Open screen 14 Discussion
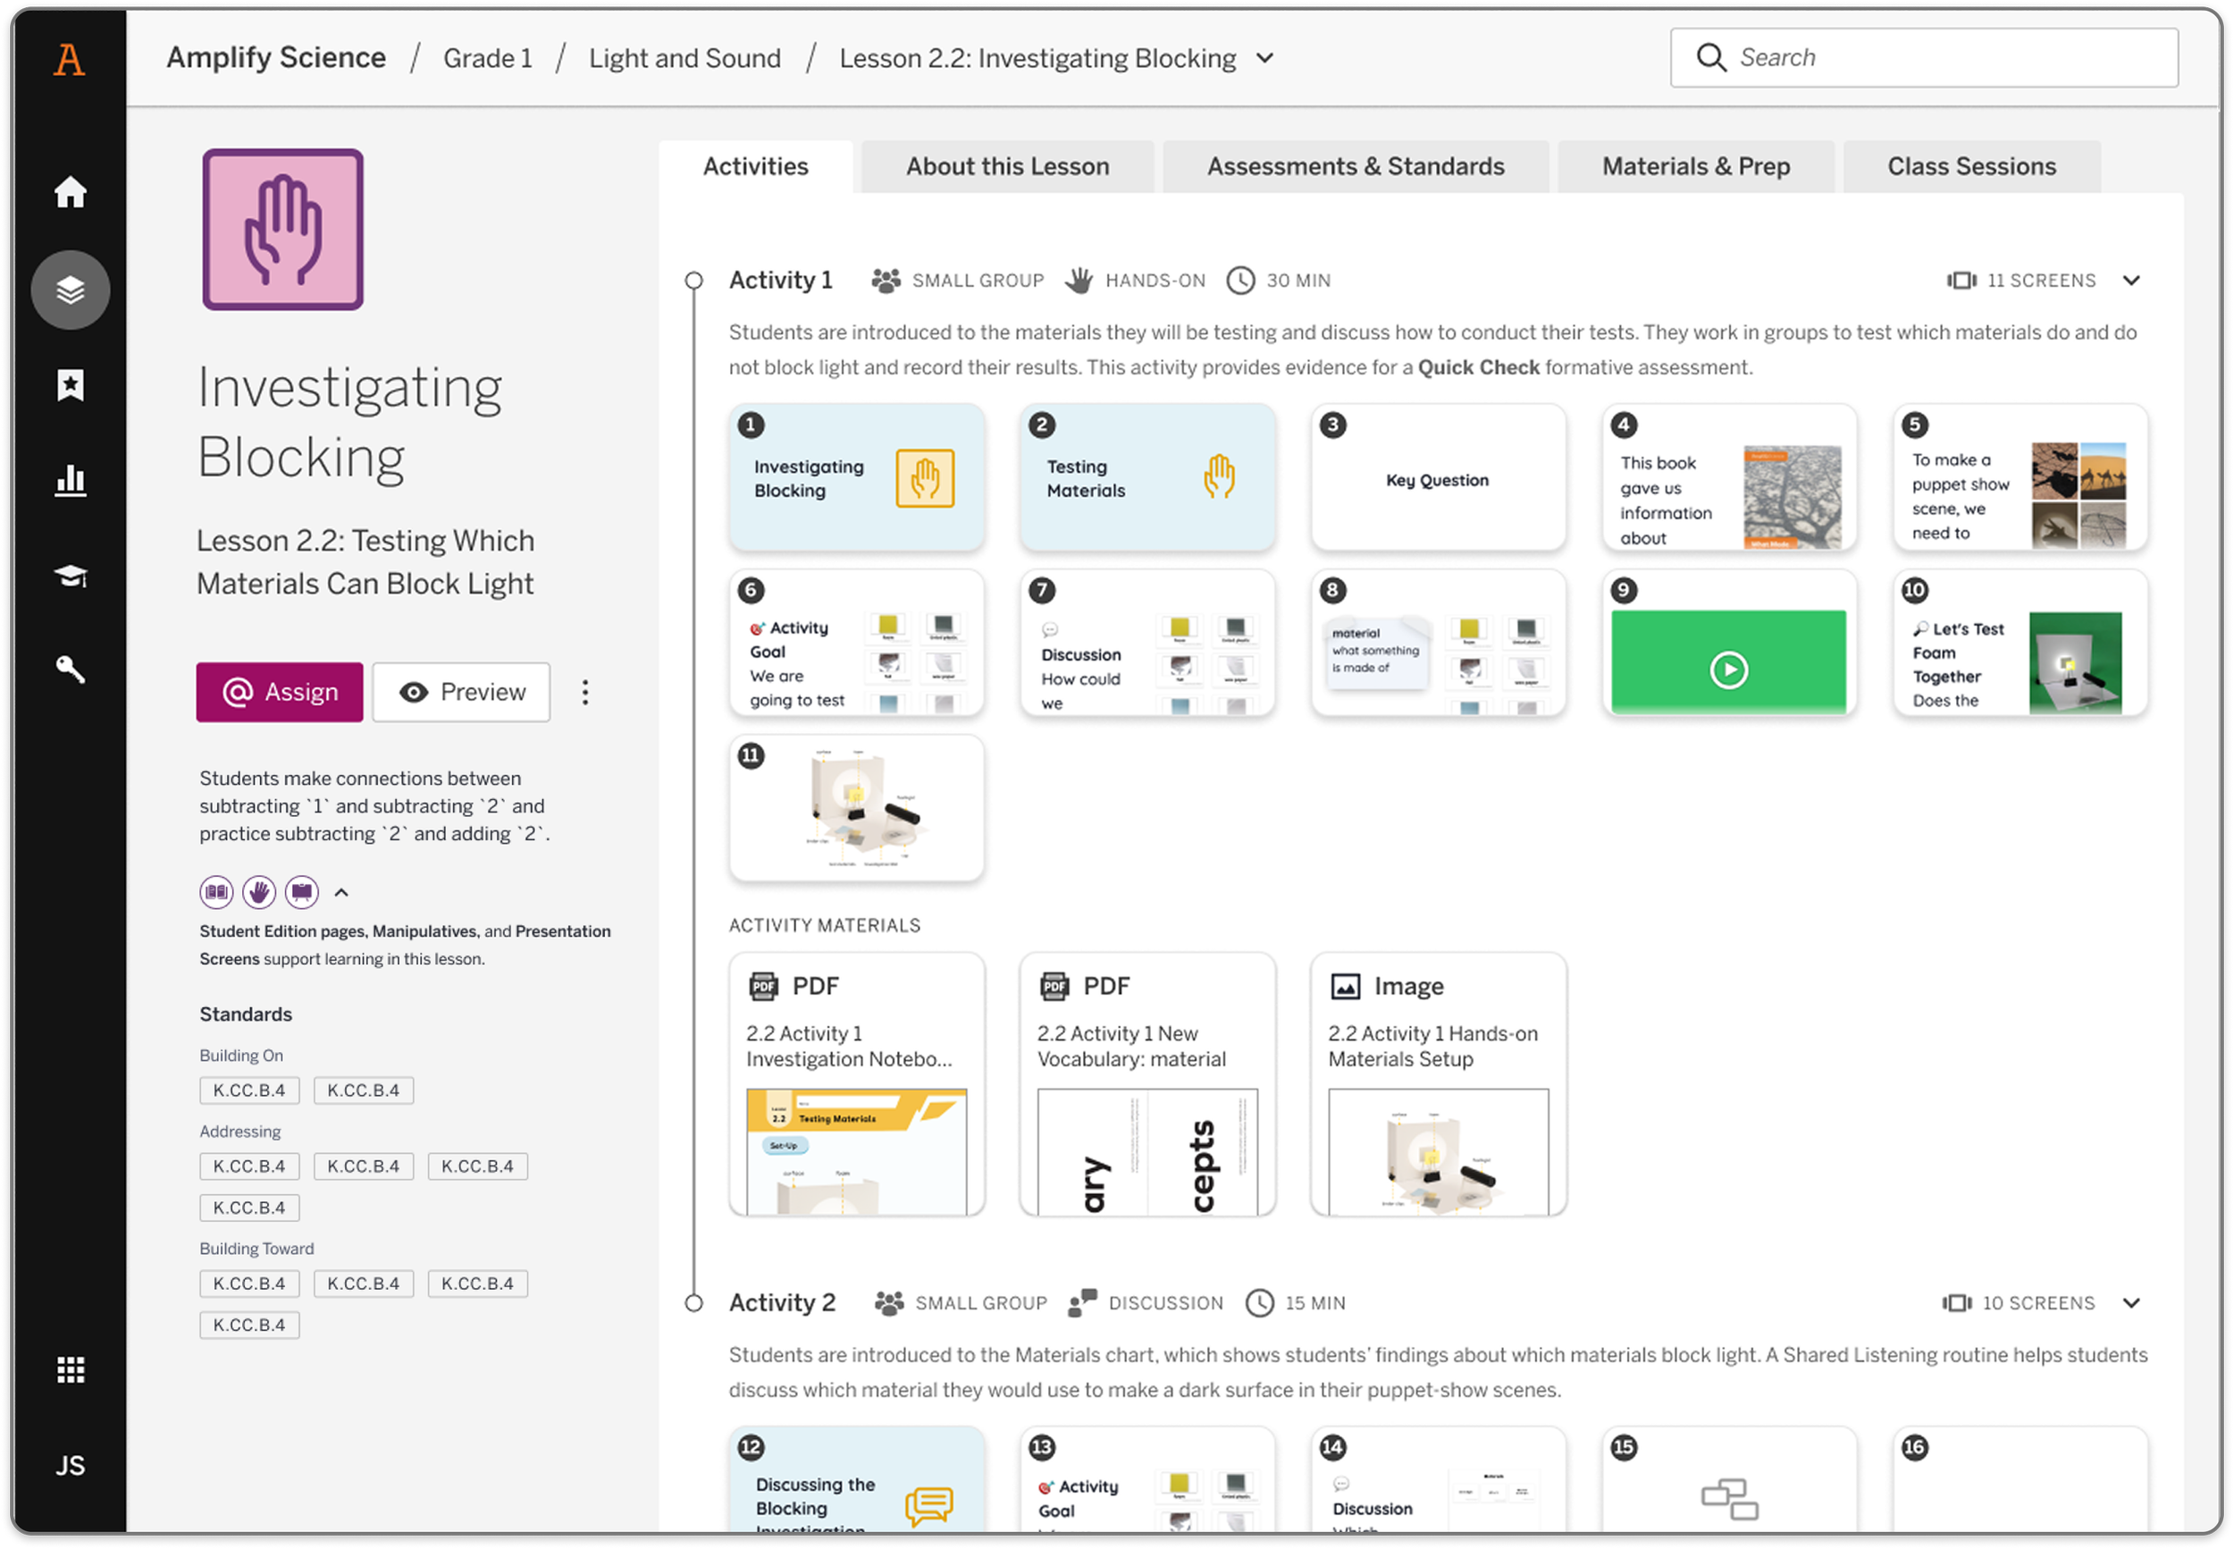 1439,1480
